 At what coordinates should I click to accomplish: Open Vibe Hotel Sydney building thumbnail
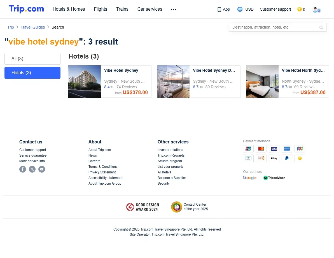point(85,82)
